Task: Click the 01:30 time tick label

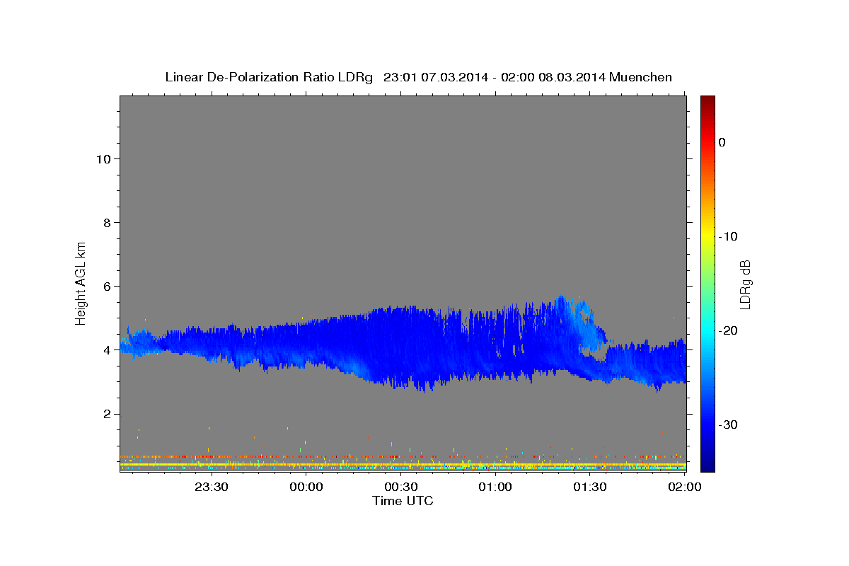Action: pos(591,487)
